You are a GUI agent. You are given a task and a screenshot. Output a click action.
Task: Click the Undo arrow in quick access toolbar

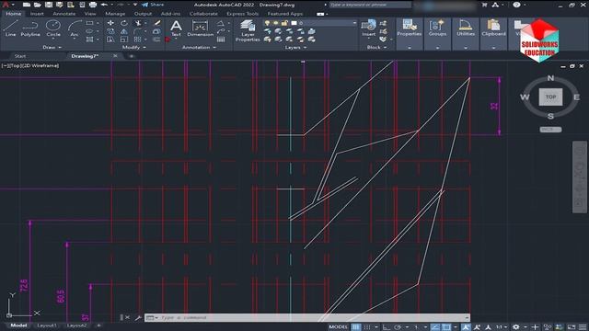[x=104, y=5]
